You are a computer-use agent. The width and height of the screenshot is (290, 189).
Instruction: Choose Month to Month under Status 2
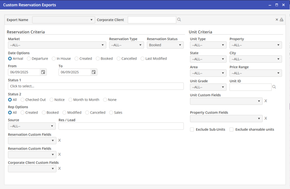[70, 100]
